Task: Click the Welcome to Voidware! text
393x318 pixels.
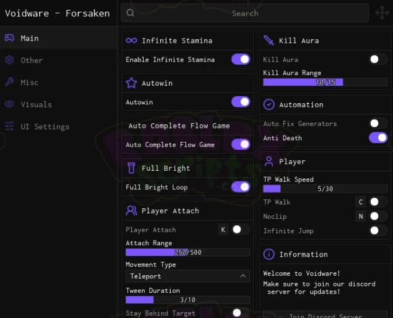Action: [x=301, y=273]
